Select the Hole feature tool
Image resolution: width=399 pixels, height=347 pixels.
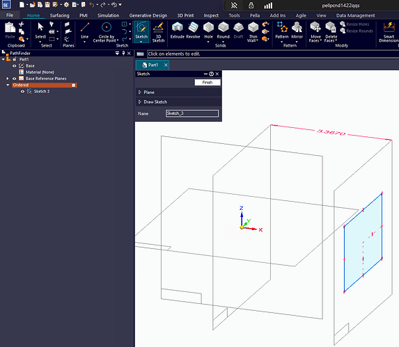click(208, 31)
